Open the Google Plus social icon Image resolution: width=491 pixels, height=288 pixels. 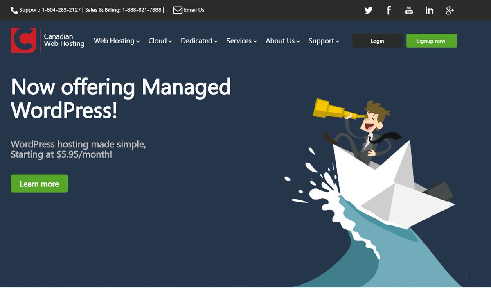(450, 10)
